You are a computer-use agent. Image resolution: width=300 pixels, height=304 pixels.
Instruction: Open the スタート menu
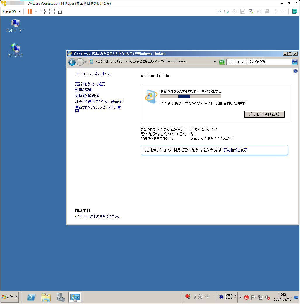tap(10, 297)
